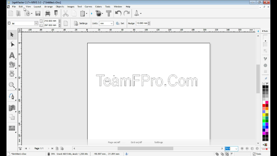The image size is (277, 156).
Task: Open the flag effects tool
Action: (12, 108)
